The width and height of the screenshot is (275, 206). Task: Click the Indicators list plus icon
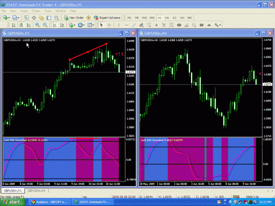[x=71, y=25]
